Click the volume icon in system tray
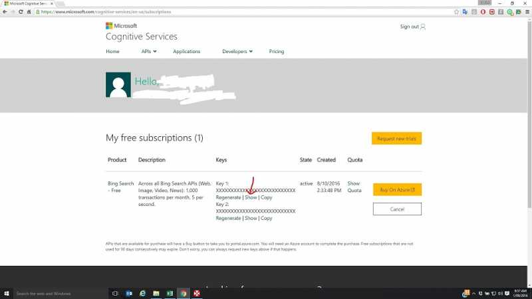The image size is (532, 299). coord(500,294)
